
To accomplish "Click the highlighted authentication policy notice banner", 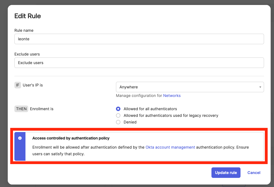I will pyautogui.click(x=139, y=146).
